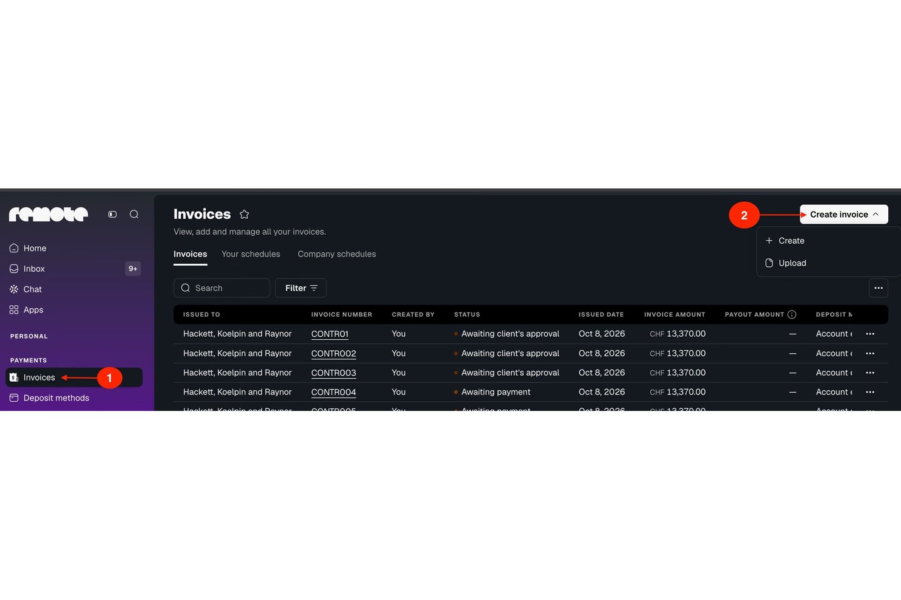901x600 pixels.
Task: Switch to the Company schedules tab
Action: coord(337,254)
